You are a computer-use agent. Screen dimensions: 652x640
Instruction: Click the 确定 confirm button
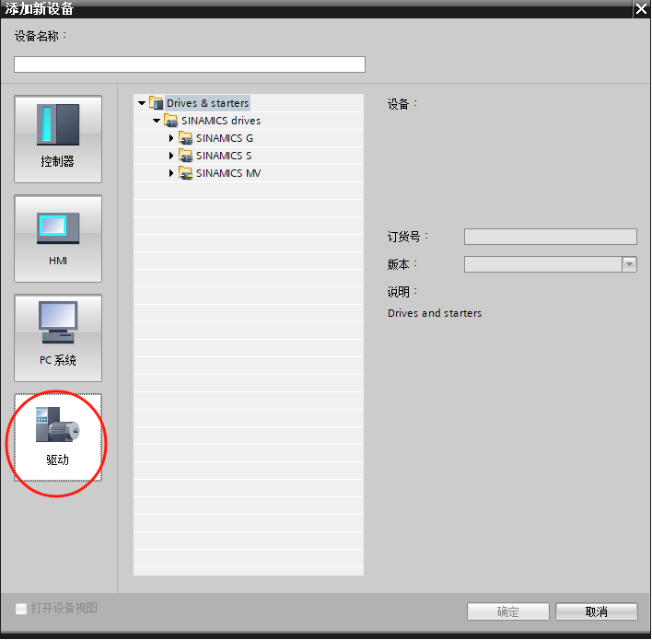click(x=508, y=611)
